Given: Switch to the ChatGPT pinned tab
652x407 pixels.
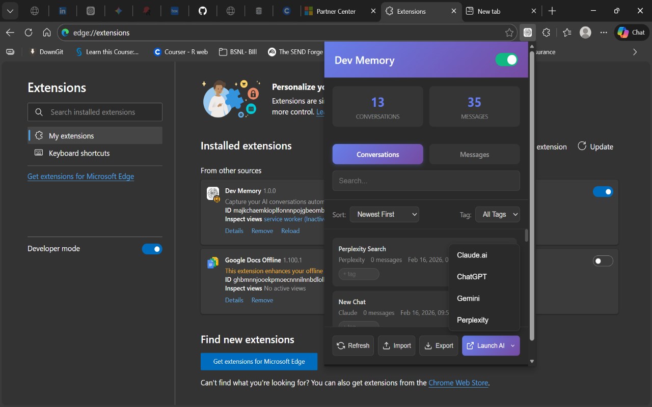Looking at the screenshot, I should (91, 11).
